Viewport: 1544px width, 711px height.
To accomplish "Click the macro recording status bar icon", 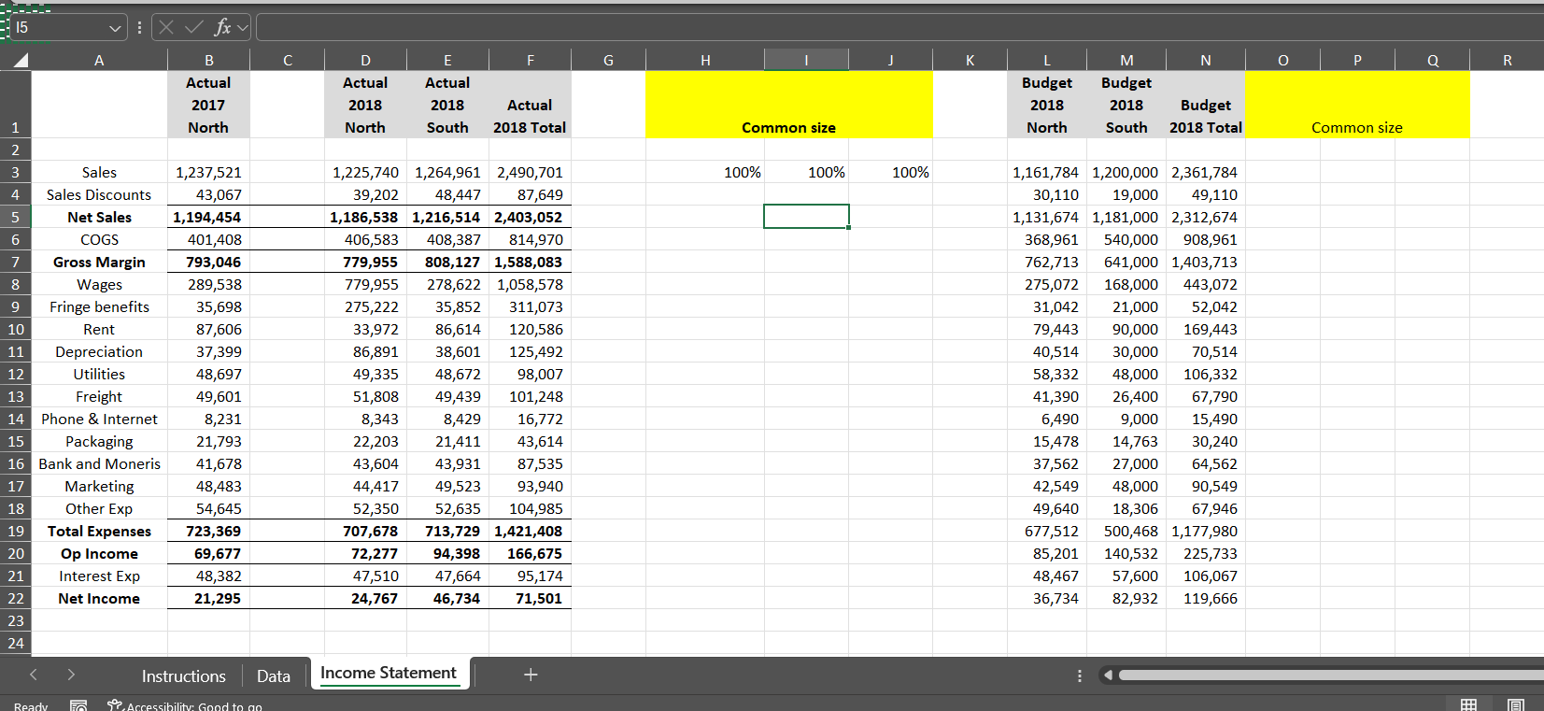I will tap(78, 705).
